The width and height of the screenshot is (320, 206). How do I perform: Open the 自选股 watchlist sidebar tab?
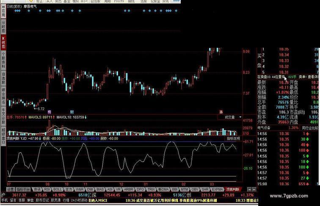(3, 79)
